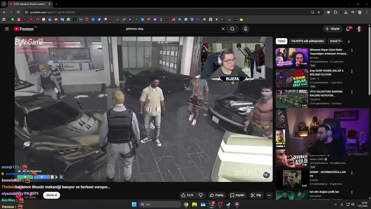
Task: Open options menu for Eray DDRP video
Action: (x=352, y=71)
